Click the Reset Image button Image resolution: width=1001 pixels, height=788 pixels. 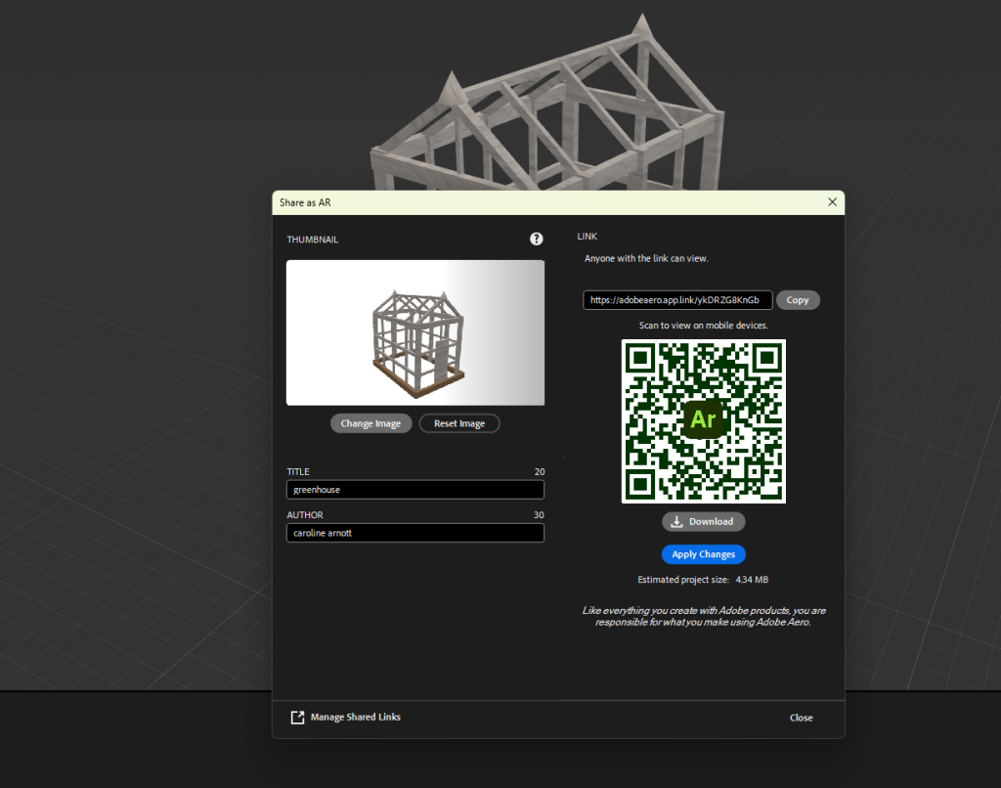(x=459, y=423)
